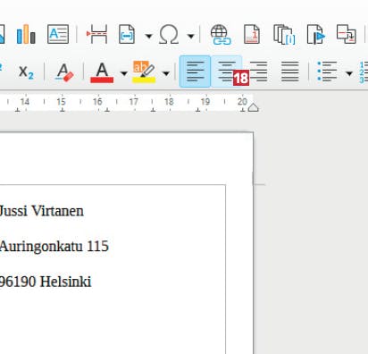Expand the highlighting color dropdown arrow

coord(166,73)
